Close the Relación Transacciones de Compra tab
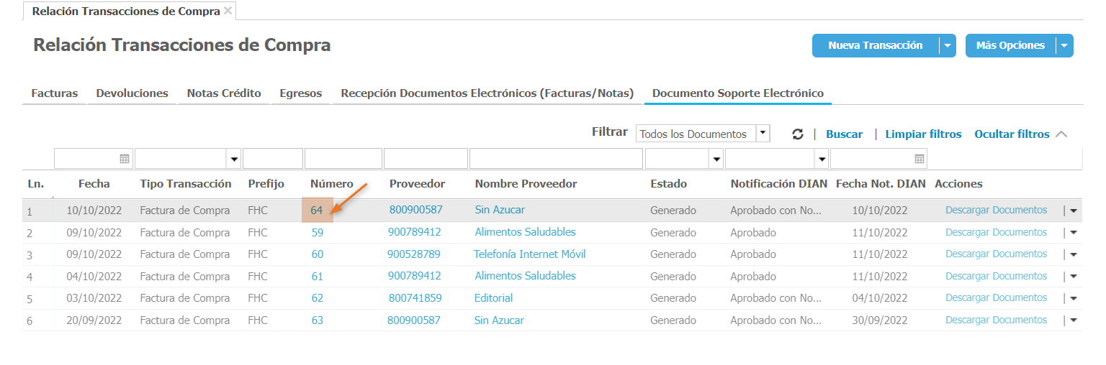Screen dimensions: 1106x365 pyautogui.click(x=228, y=11)
